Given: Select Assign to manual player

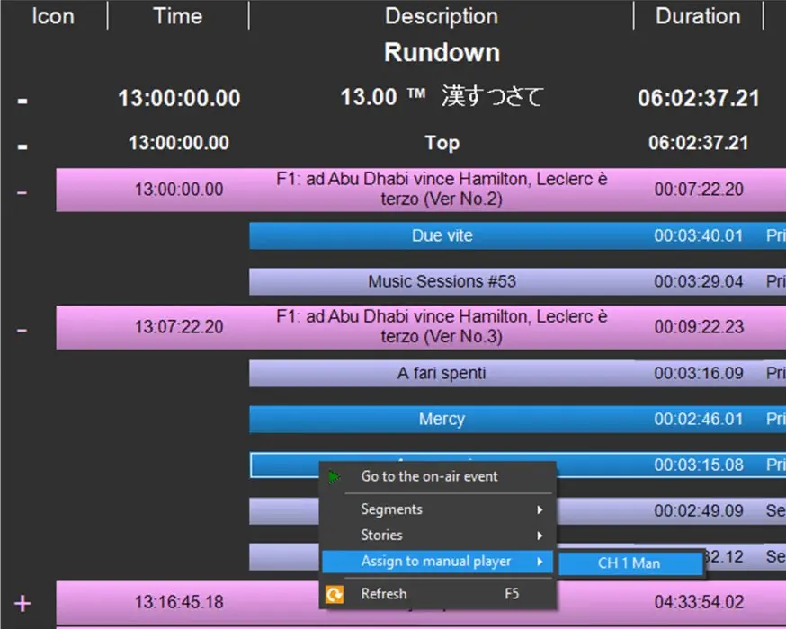Looking at the screenshot, I should 437,562.
